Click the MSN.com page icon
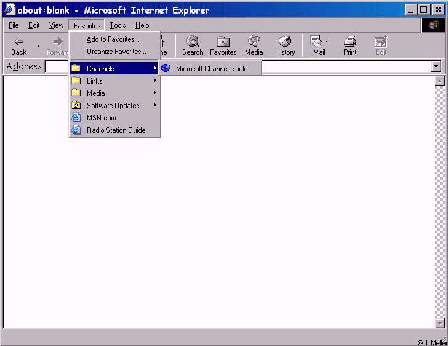The height and width of the screenshot is (346, 448). [x=76, y=117]
